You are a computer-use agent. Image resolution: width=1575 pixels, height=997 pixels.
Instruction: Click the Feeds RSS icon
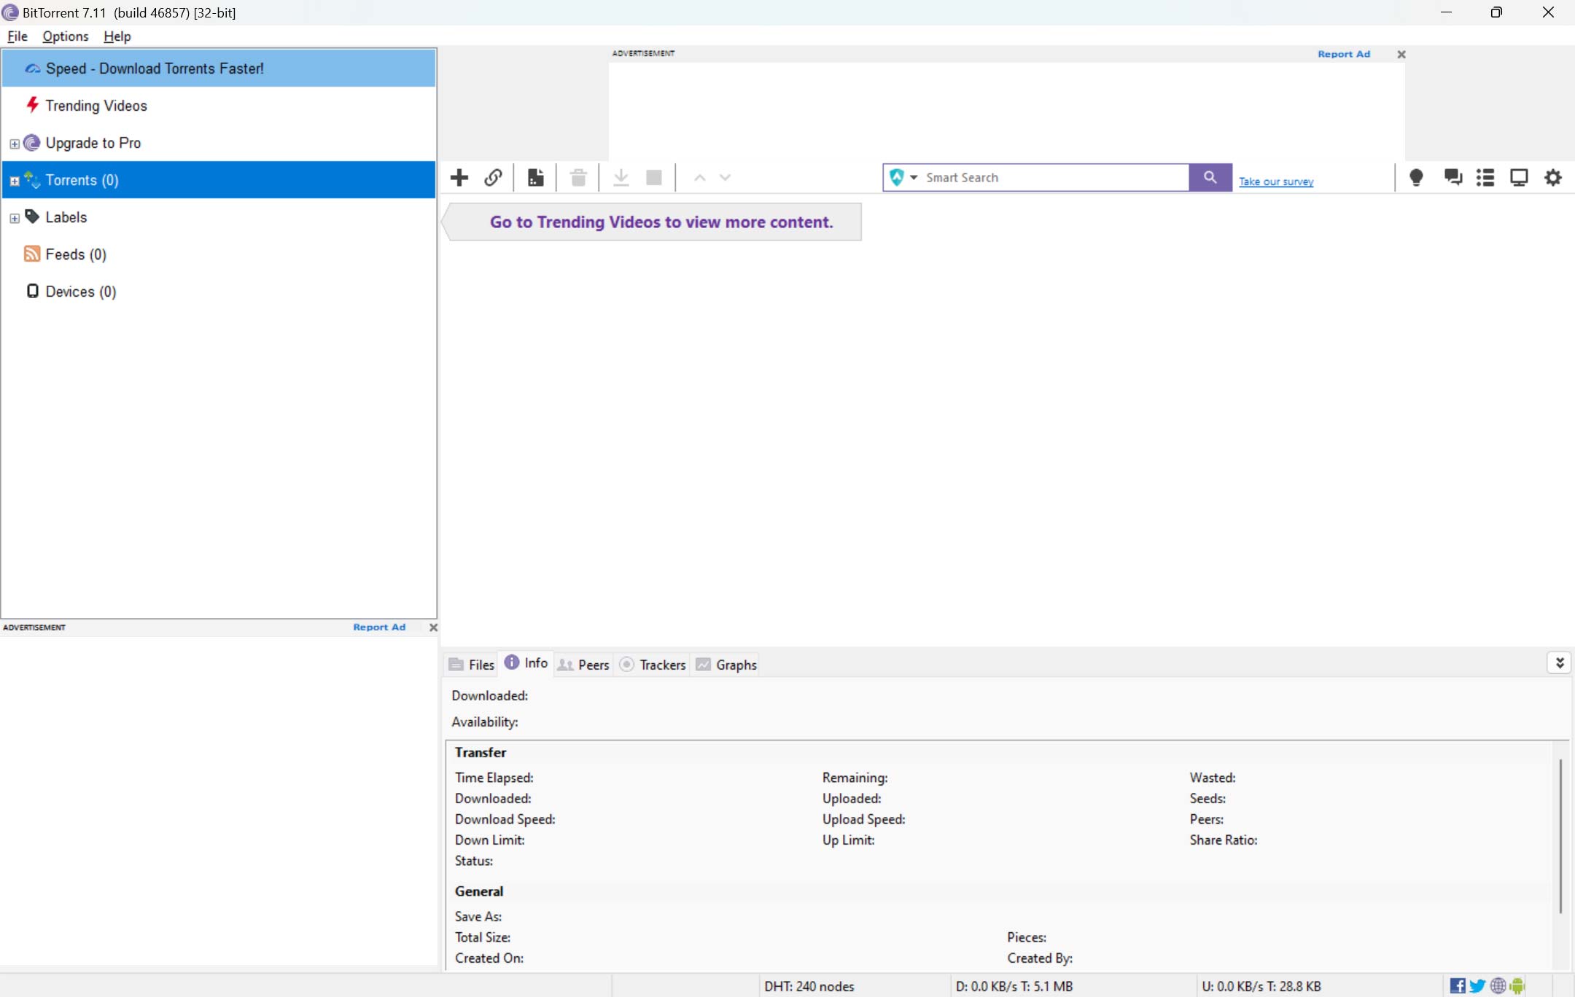(32, 254)
